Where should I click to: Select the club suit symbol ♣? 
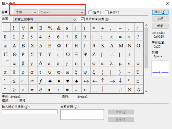click(50, 81)
